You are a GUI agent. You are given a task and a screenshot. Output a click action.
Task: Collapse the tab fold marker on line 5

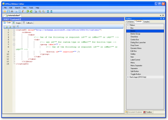click(14, 40)
